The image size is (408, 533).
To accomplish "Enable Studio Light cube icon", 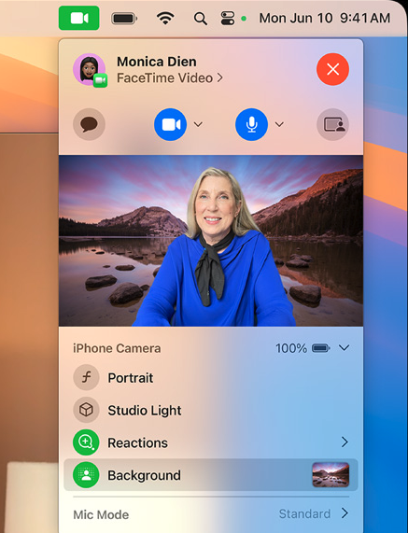I will (x=86, y=410).
